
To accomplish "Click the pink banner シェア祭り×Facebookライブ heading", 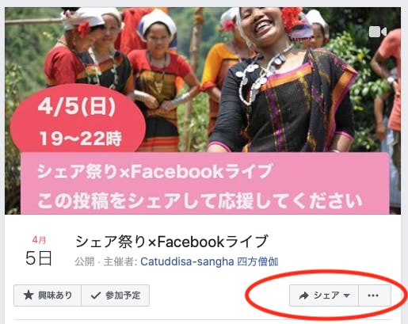I will tap(154, 172).
